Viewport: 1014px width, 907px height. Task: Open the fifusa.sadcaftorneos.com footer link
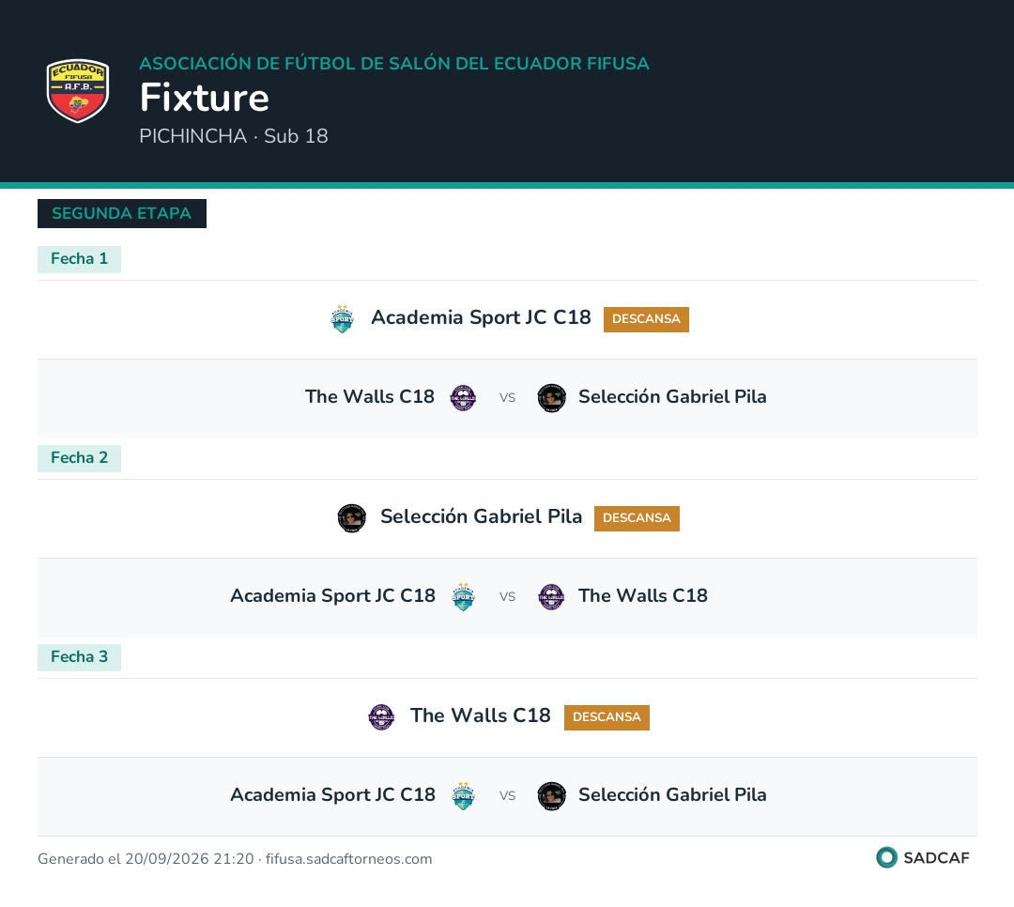tap(348, 859)
